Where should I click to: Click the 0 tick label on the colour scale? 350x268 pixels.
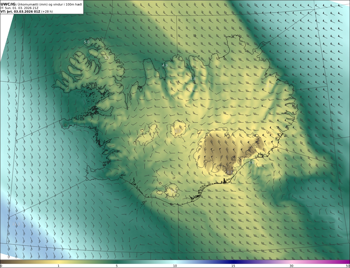1,266
